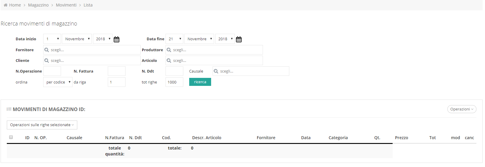This screenshot has width=485, height=167.
Task: Click the Produttore search magnifier icon
Action: (x=169, y=50)
